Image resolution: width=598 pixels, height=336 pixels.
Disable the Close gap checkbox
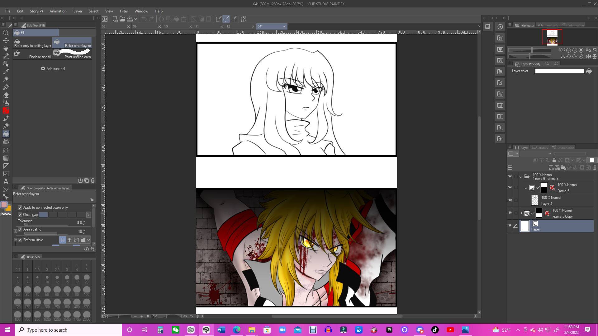pos(20,215)
